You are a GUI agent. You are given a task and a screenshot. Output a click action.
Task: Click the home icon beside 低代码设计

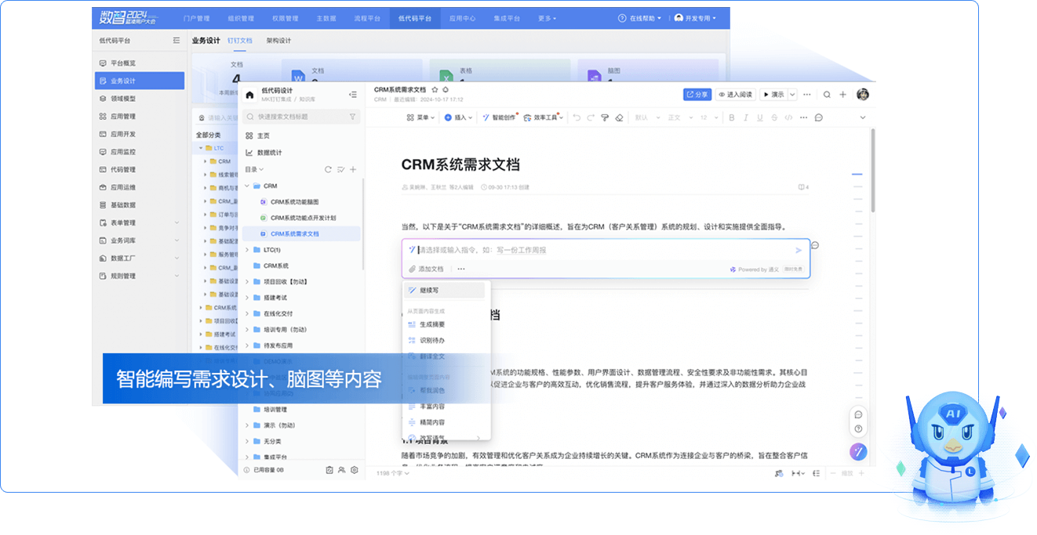point(249,95)
